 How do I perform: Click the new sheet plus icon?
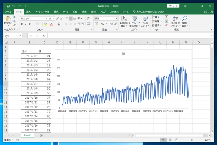[41, 135]
